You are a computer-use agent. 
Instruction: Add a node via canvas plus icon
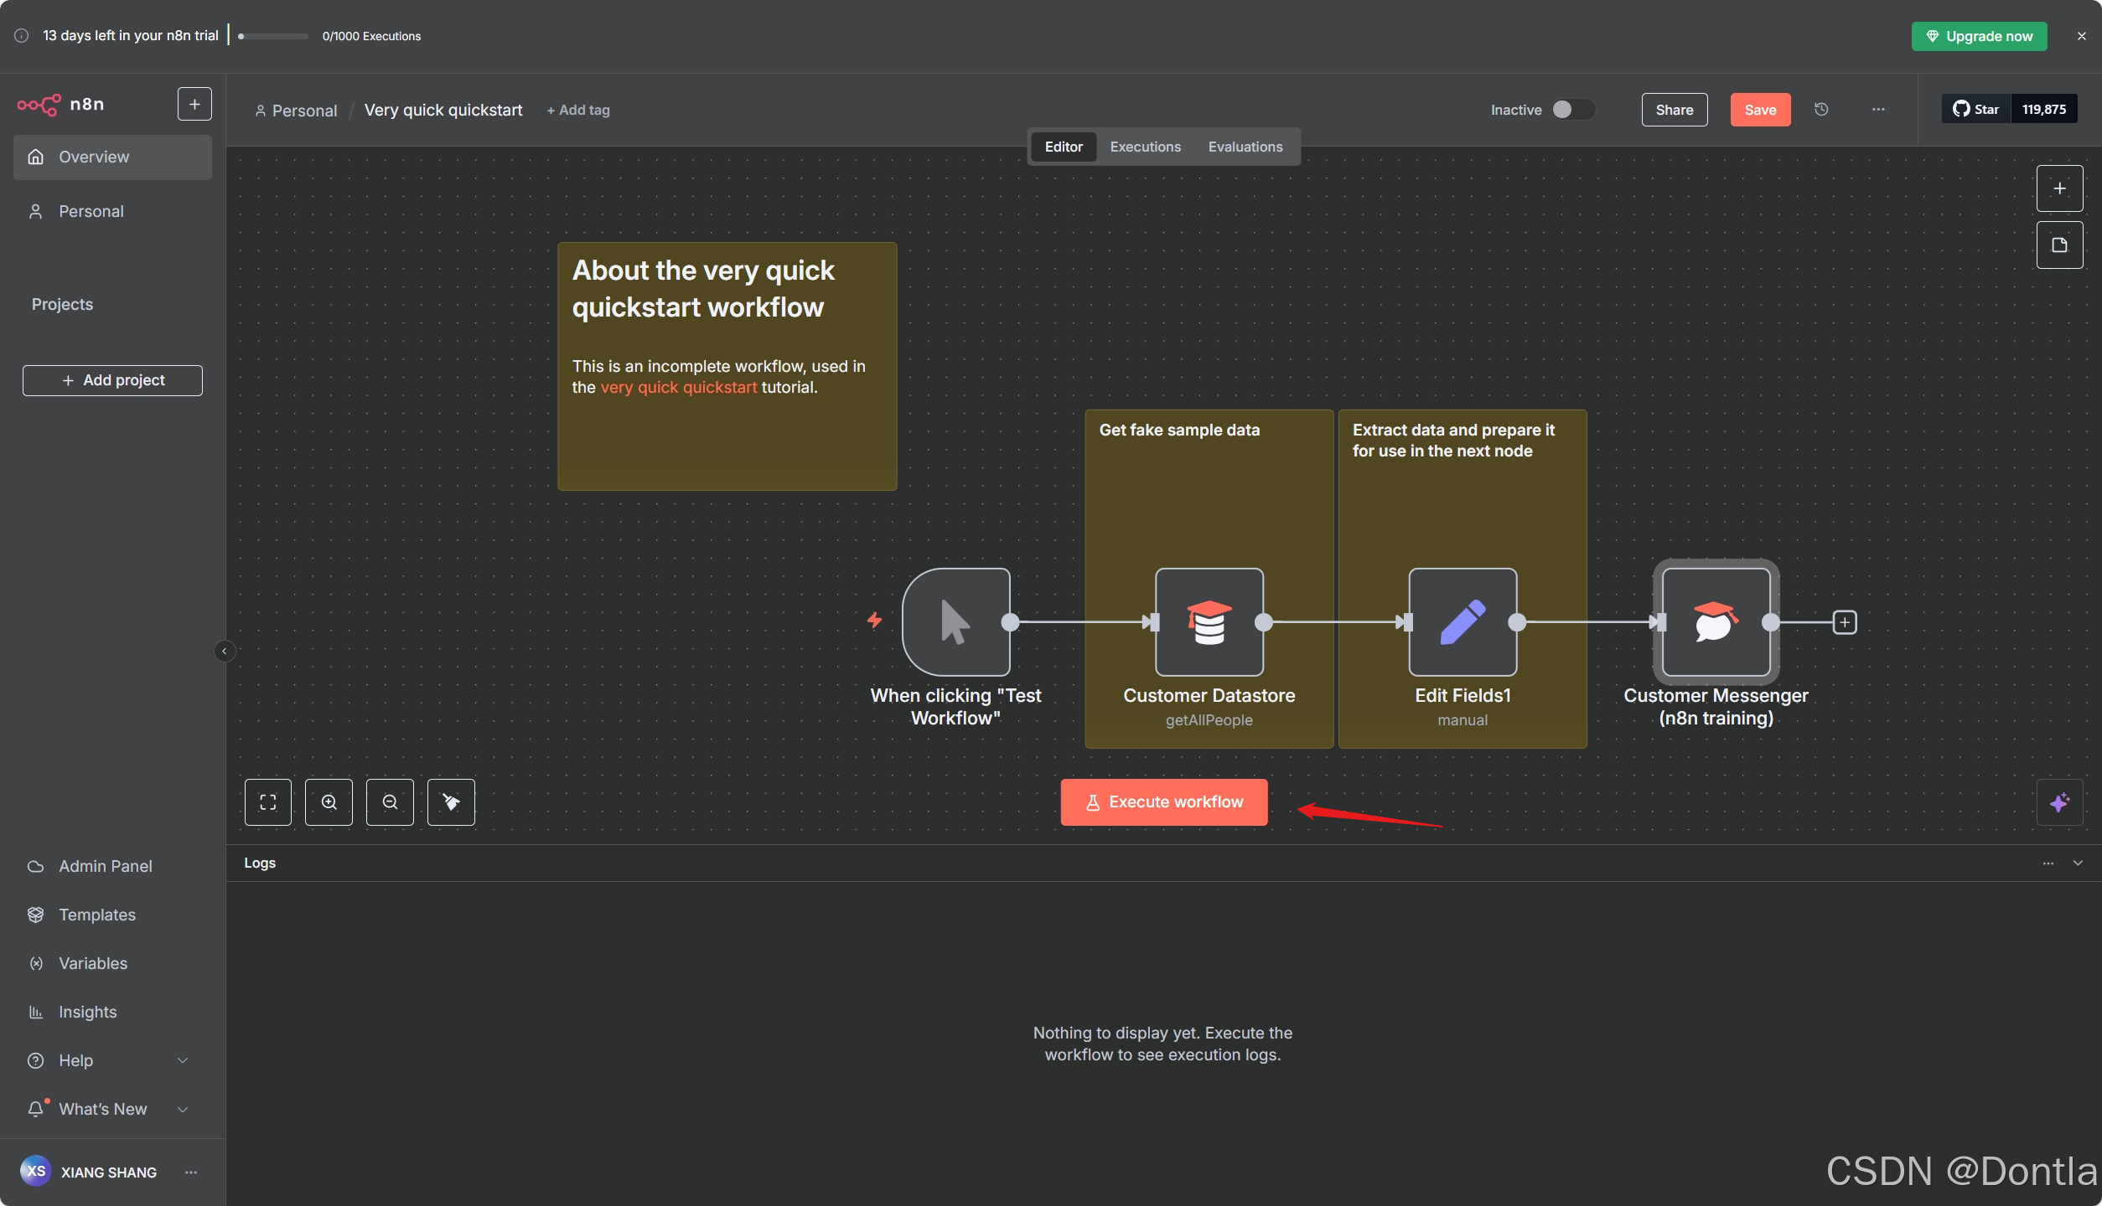(x=2059, y=188)
